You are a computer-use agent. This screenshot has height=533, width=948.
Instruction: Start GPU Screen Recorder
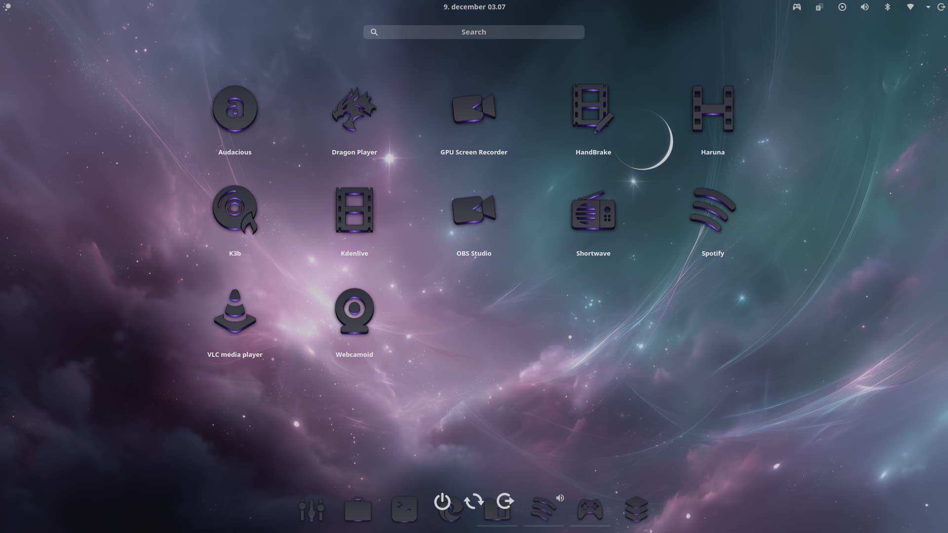pyautogui.click(x=474, y=110)
